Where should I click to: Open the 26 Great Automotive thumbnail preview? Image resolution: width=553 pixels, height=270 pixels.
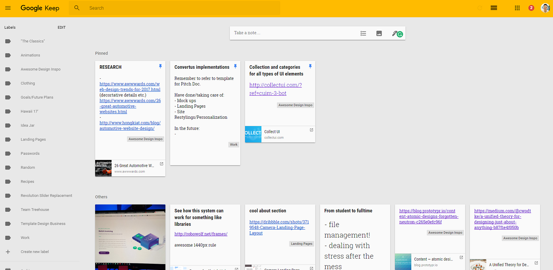pos(103,168)
